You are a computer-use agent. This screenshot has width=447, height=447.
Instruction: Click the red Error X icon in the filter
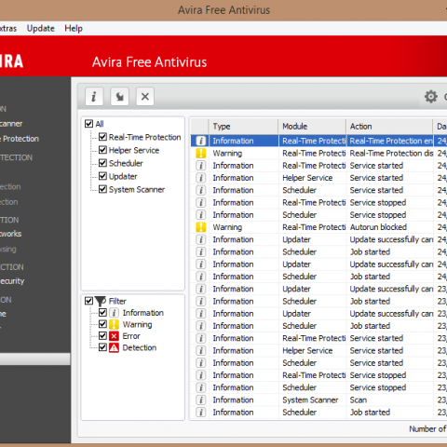coord(114,336)
